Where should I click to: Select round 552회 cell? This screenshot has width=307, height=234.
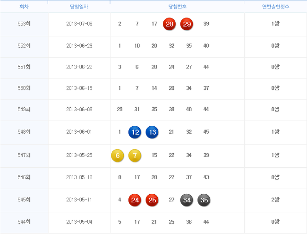pyautogui.click(x=24, y=46)
